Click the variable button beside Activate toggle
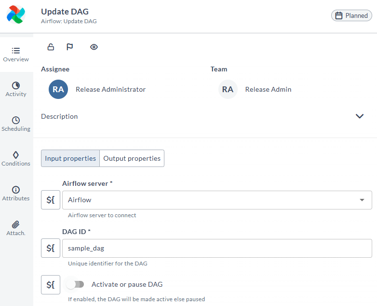The height and width of the screenshot is (306, 377). pos(51,285)
